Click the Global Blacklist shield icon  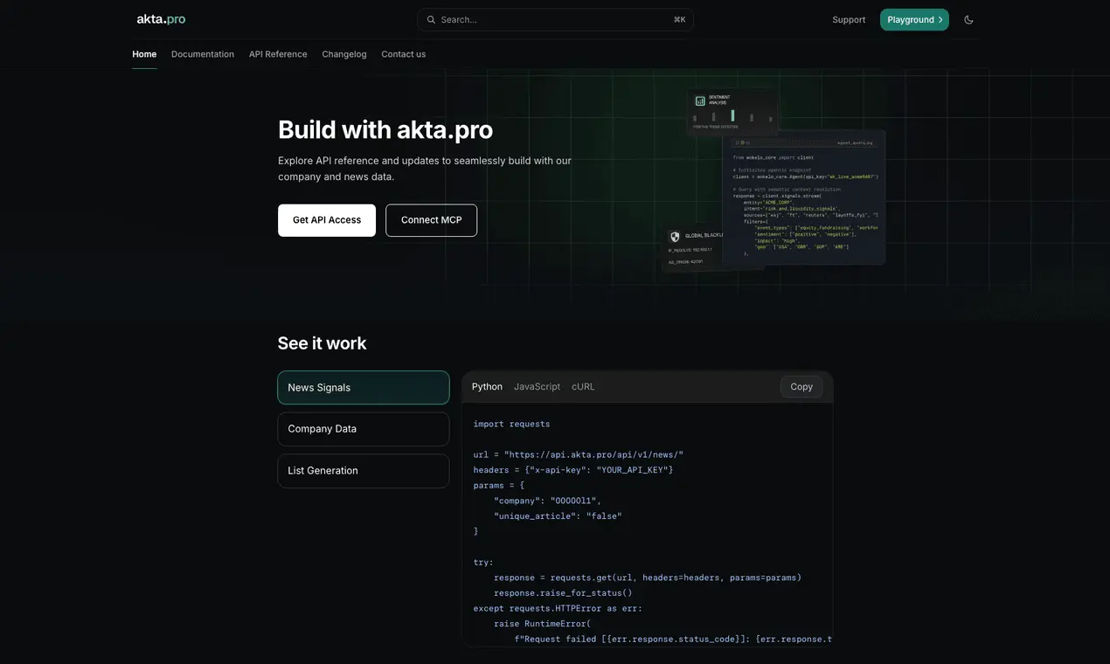(675, 236)
